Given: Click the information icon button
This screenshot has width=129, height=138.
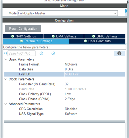Looking at the screenshot, I should (119, 53).
